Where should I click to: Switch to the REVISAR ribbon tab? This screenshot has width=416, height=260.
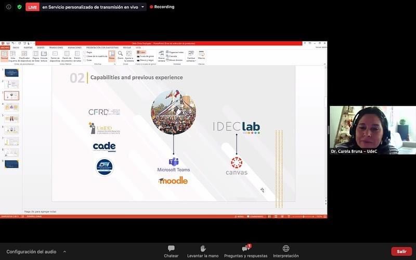tap(127, 48)
